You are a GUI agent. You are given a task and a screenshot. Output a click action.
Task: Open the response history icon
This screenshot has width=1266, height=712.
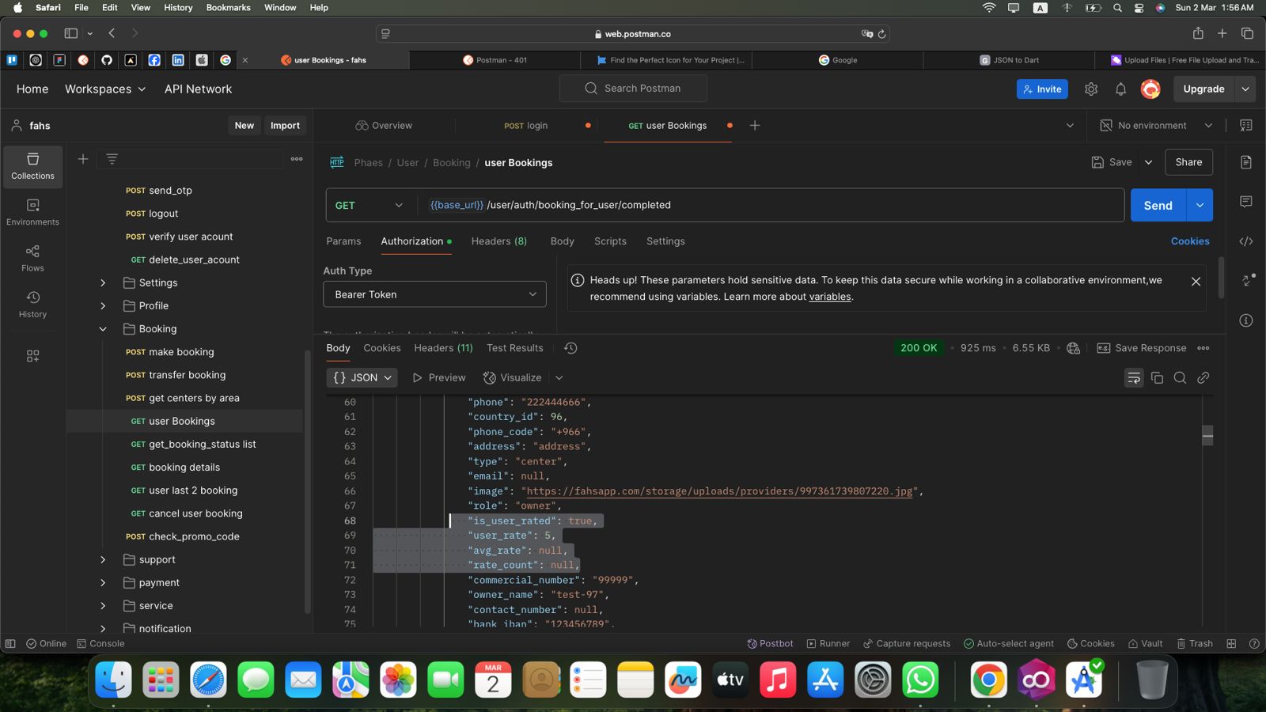tap(570, 348)
